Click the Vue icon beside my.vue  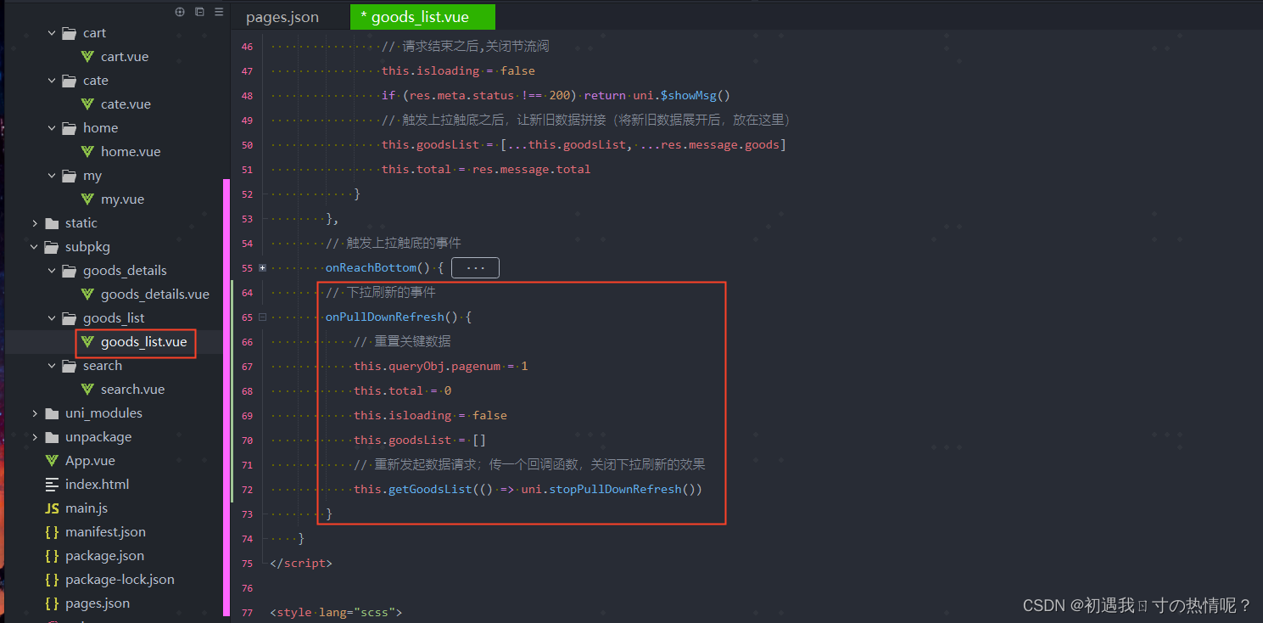coord(87,199)
